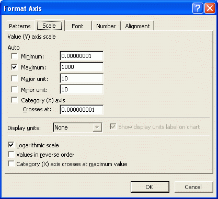Focus the Major unit input field

[x=82, y=78]
